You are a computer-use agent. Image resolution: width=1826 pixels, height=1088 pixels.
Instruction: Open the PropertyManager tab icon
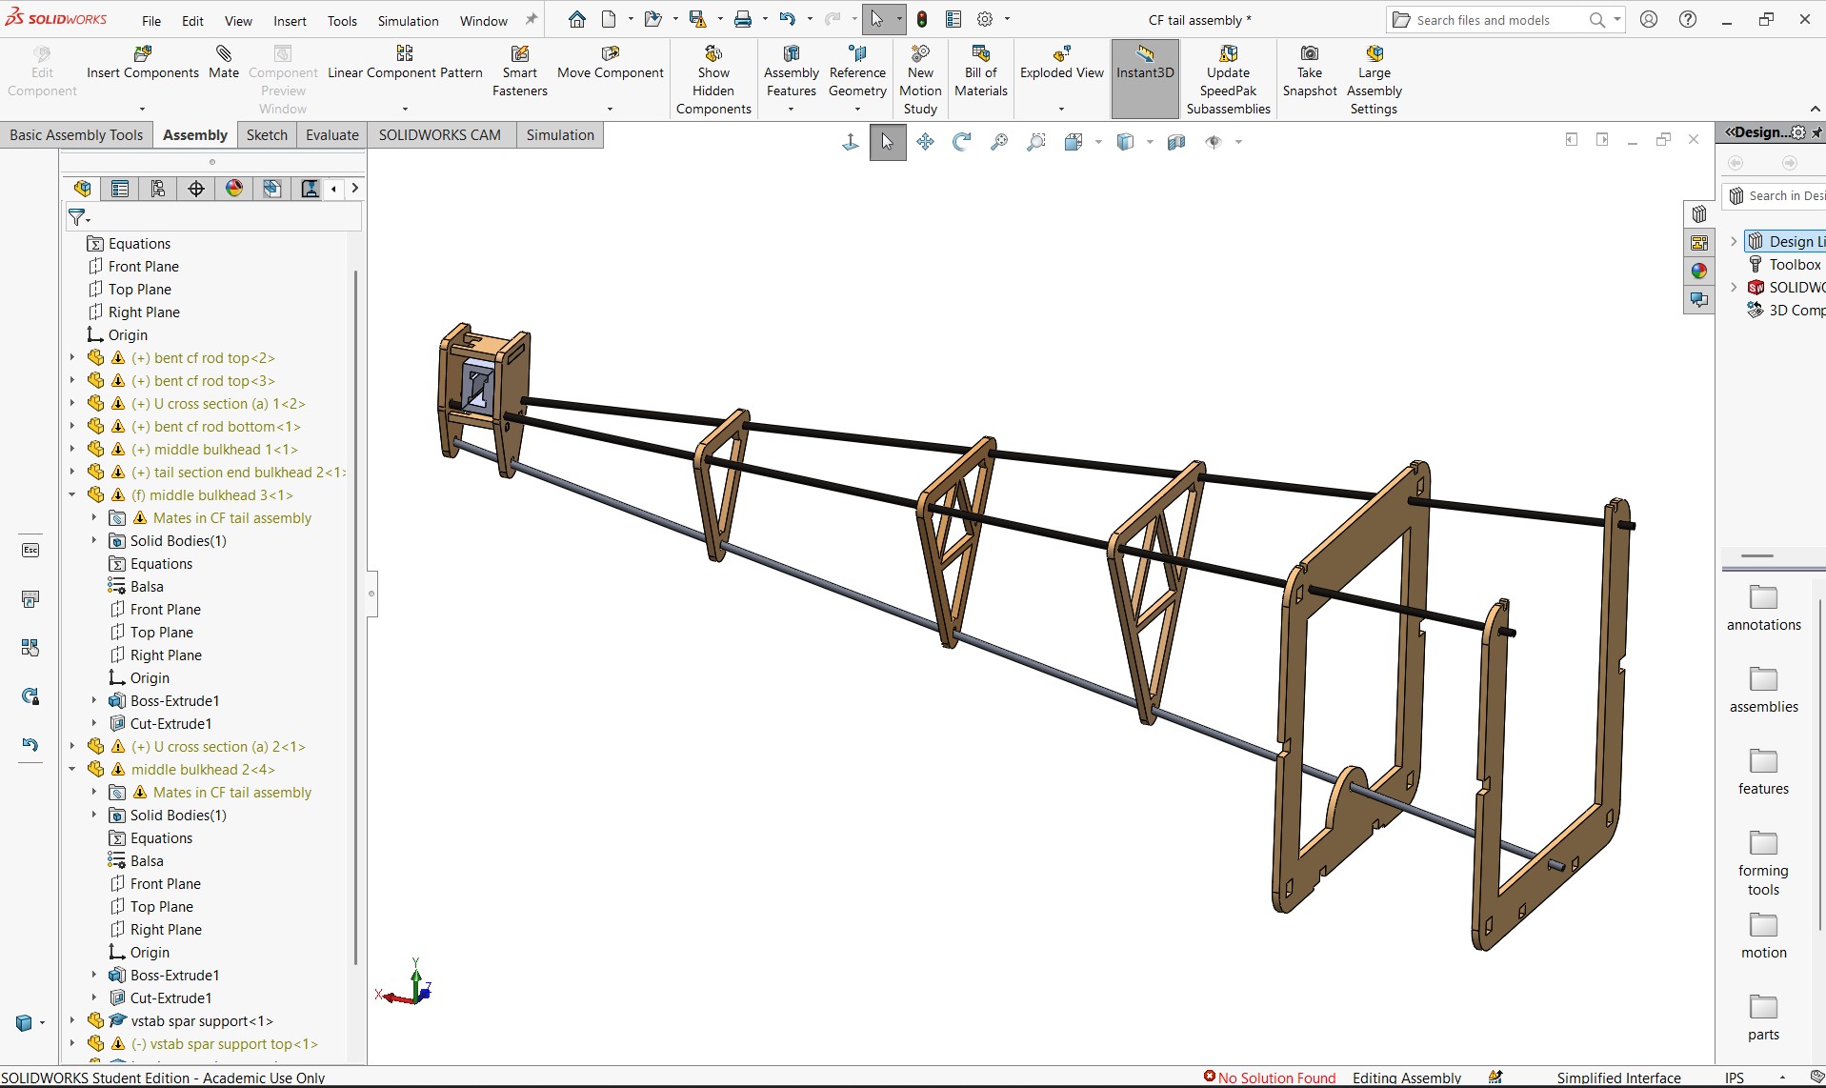119,189
